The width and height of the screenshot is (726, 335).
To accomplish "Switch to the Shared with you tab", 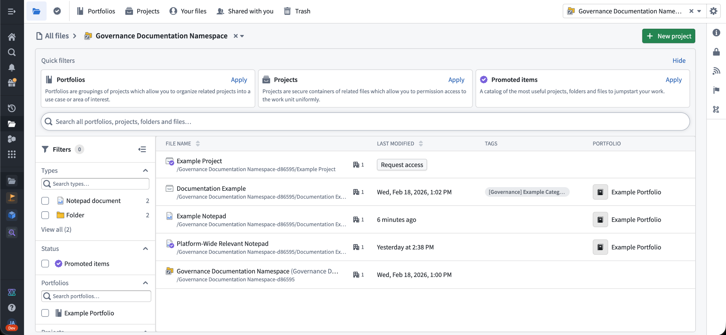I will click(244, 11).
